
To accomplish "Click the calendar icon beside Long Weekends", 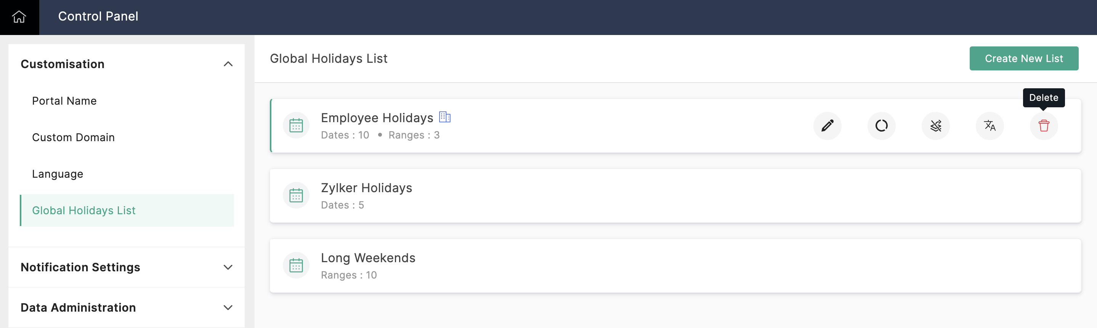I will tap(296, 266).
